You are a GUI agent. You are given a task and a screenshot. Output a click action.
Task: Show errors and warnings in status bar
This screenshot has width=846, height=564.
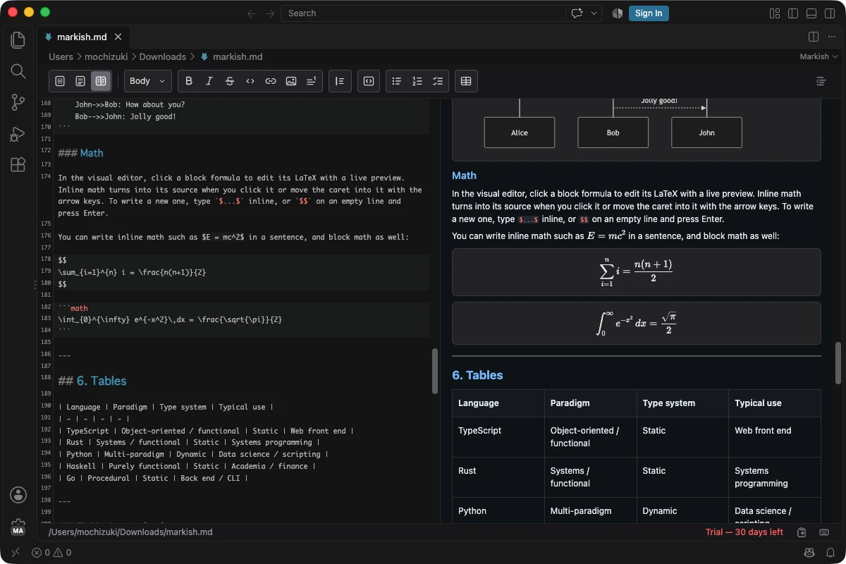tap(51, 553)
